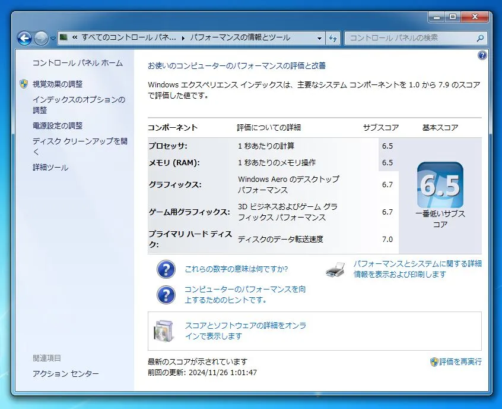Click the refresh icon in the address bar
The image size is (502, 409).
[333, 38]
